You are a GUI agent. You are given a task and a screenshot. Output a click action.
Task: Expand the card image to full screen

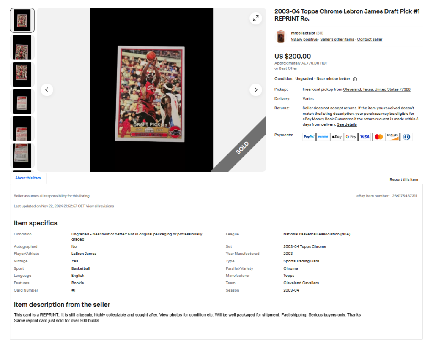[256, 18]
